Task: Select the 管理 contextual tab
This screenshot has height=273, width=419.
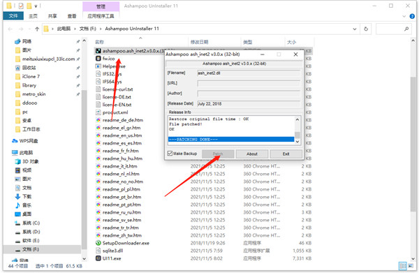Action: click(x=101, y=7)
